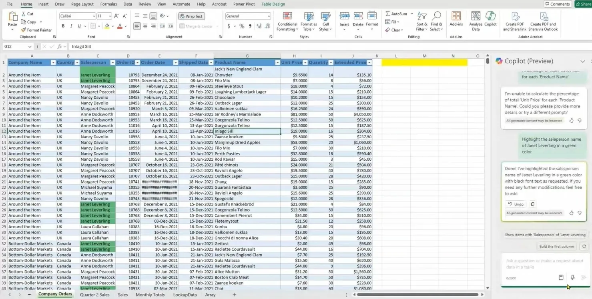Toggle center alignment
592x299 pixels.
145,26
